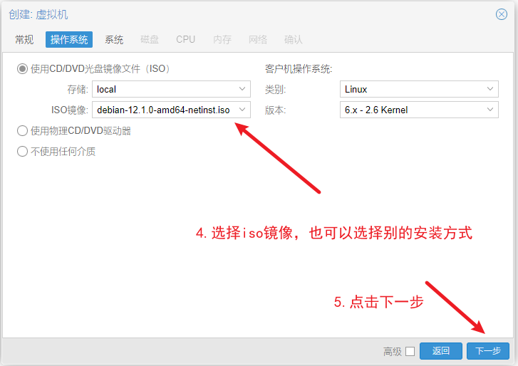Click the 返回 button
518x366 pixels.
441,350
